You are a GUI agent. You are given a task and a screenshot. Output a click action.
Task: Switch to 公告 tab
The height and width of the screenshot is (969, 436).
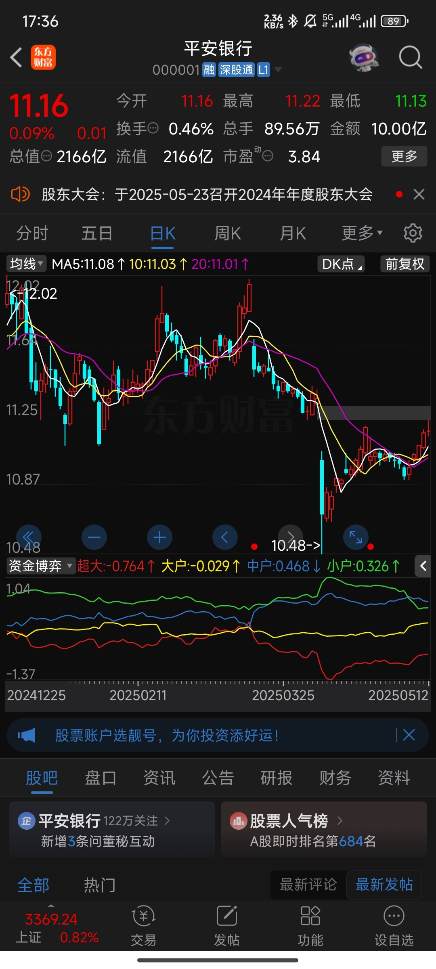coord(218,778)
